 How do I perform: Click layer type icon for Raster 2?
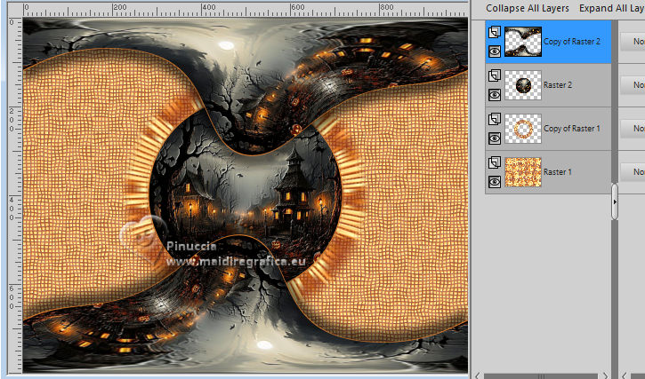pyautogui.click(x=495, y=75)
